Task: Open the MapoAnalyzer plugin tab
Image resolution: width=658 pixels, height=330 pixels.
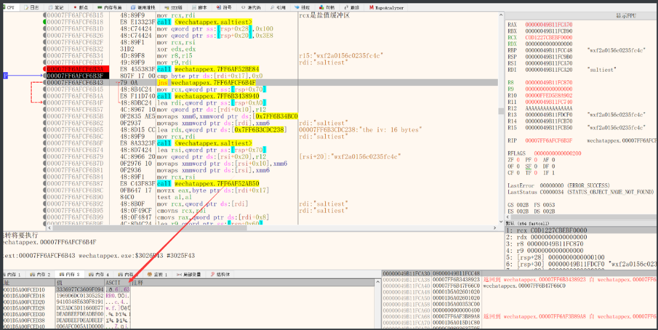Action: tap(386, 8)
